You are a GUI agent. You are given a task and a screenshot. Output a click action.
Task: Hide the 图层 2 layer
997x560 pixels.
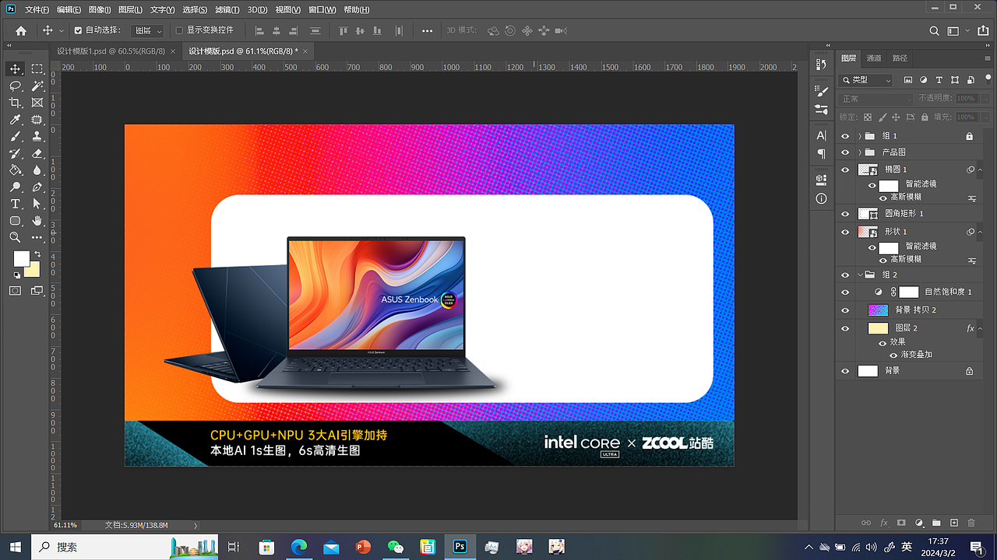845,328
